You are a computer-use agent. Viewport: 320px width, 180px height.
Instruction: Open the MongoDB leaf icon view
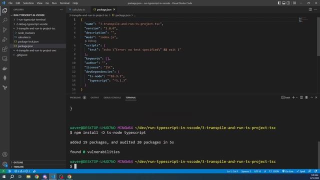coord(4,78)
